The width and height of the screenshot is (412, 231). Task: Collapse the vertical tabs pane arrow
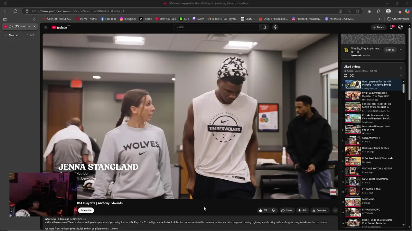tap(34, 19)
